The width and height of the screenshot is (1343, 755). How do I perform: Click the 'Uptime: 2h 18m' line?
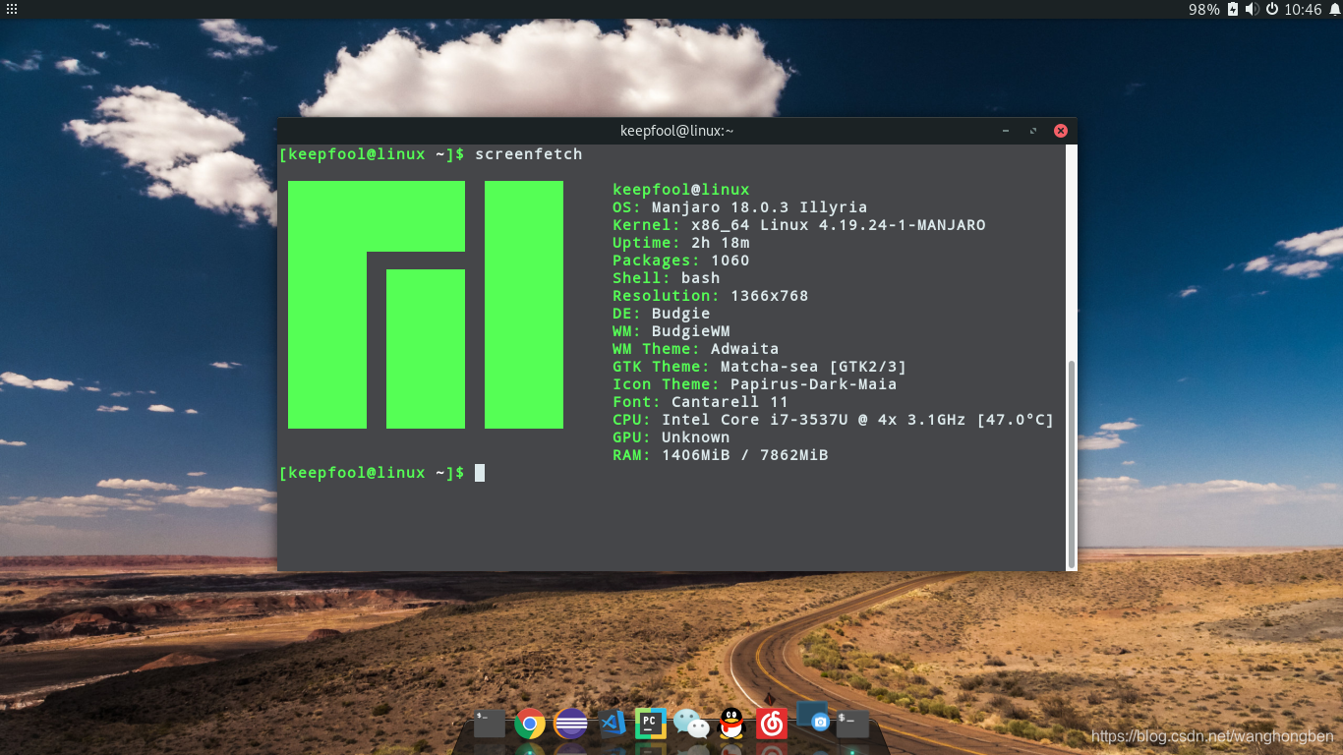coord(681,243)
